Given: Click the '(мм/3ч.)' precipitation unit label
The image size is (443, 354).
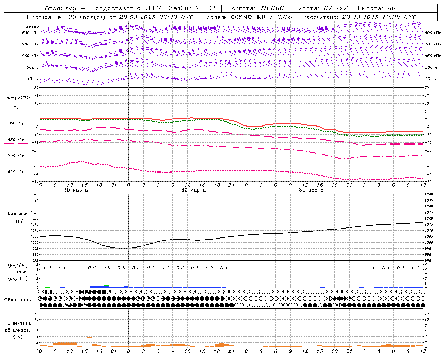Looking at the screenshot, I should tap(18, 265).
